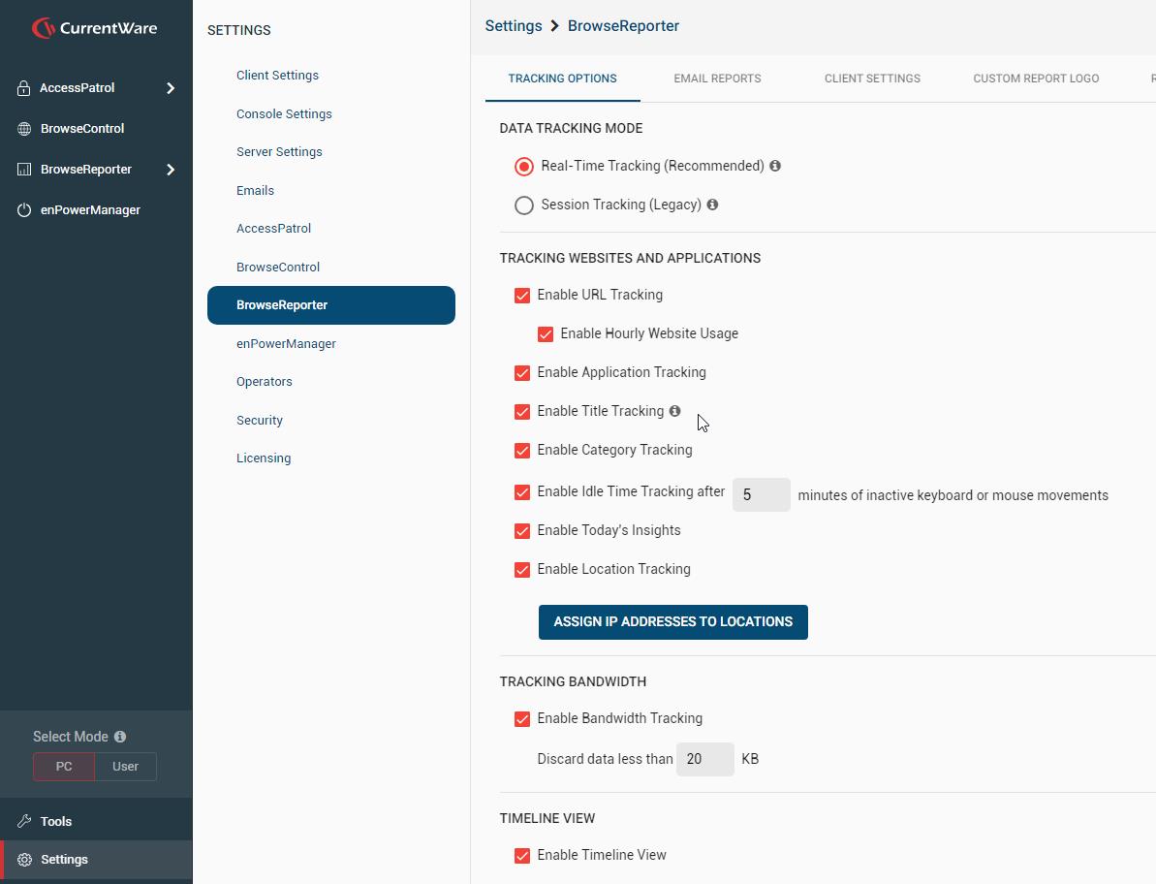
Task: Toggle Enable Timeline View checkbox
Action: tap(522, 856)
